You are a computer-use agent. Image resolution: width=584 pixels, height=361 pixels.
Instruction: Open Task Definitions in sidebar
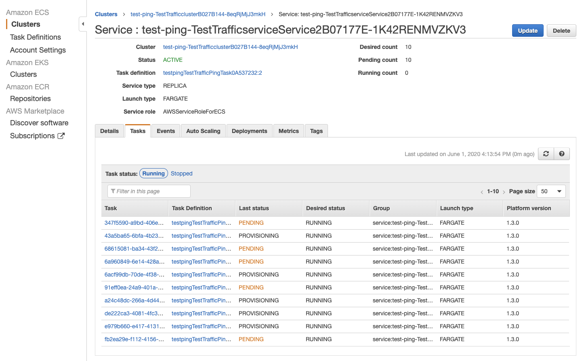click(x=36, y=37)
